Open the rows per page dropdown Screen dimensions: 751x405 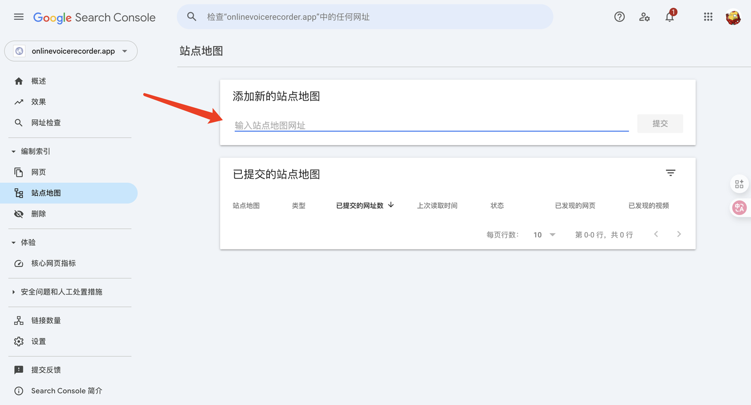(x=544, y=234)
